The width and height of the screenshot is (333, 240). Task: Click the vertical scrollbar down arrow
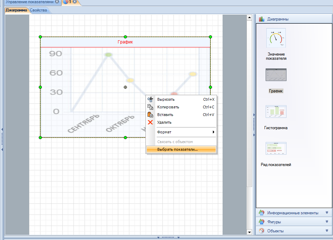point(249,232)
